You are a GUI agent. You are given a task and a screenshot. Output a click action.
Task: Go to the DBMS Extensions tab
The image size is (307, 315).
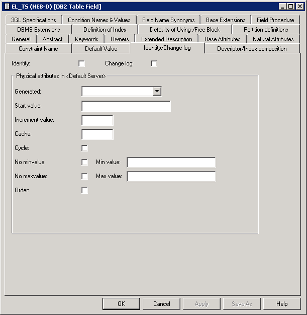point(38,30)
